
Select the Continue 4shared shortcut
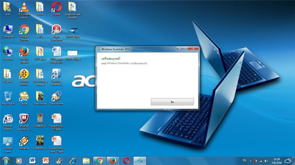(x=56, y=77)
